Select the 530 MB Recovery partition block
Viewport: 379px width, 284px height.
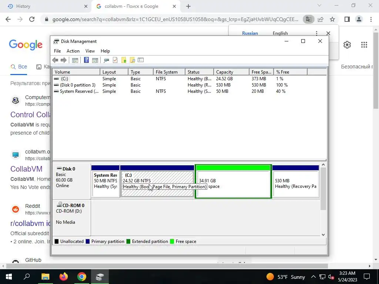[295, 181]
